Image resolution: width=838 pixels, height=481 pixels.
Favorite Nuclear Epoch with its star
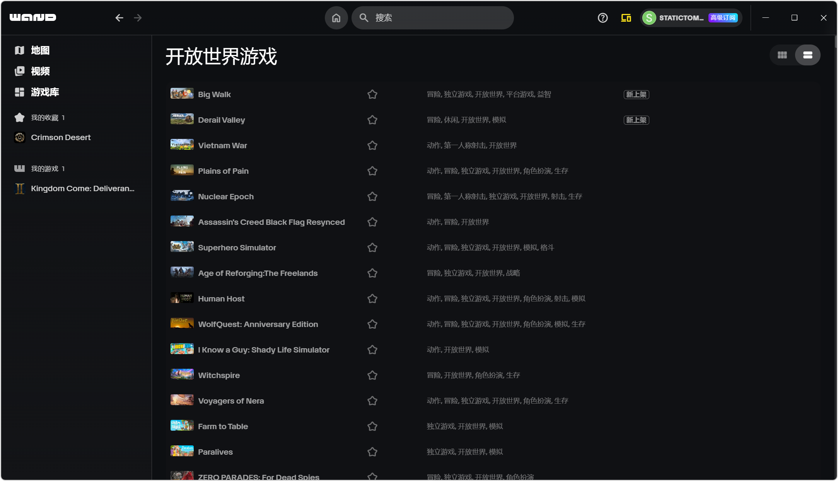(x=372, y=197)
